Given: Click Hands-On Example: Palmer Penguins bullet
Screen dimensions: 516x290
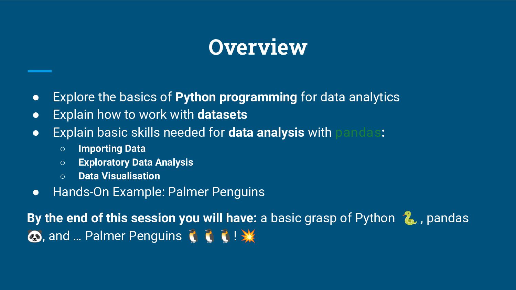Looking at the screenshot, I should coord(159,192).
